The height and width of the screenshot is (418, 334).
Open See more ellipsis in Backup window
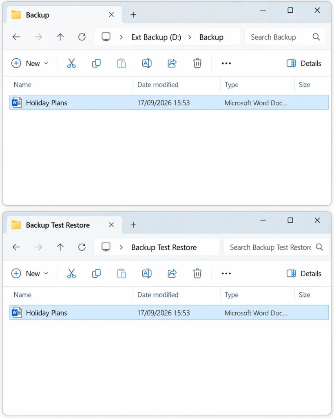[x=226, y=63]
